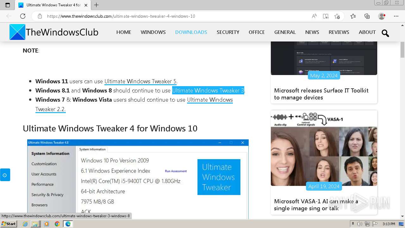Close the Ultimate Windows Tweaker tab

[x=86, y=5]
